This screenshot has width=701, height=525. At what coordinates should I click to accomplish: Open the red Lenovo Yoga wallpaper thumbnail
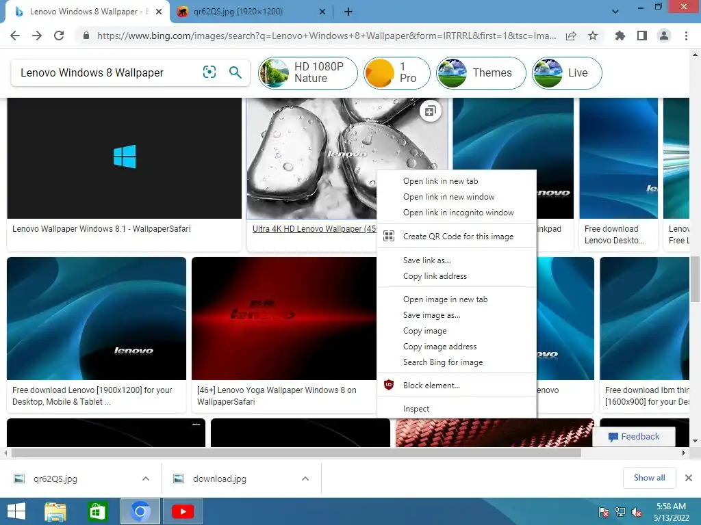(284, 319)
